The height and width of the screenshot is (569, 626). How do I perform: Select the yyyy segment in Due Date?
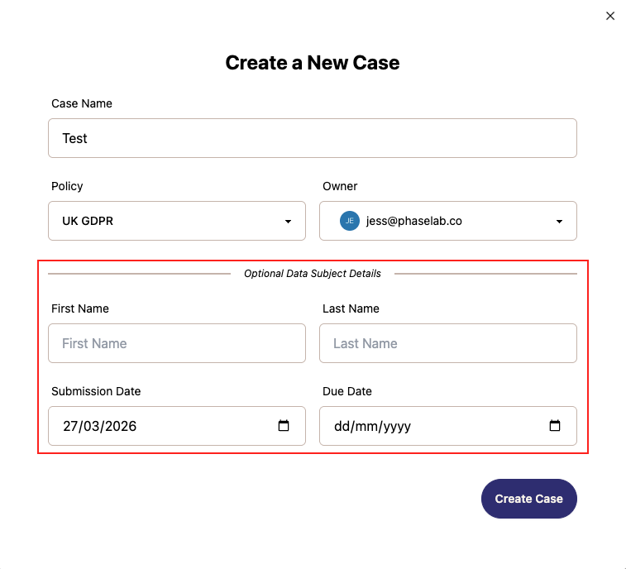(x=396, y=428)
